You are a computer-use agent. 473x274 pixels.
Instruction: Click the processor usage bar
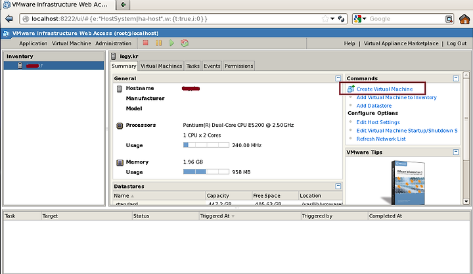[x=206, y=145]
